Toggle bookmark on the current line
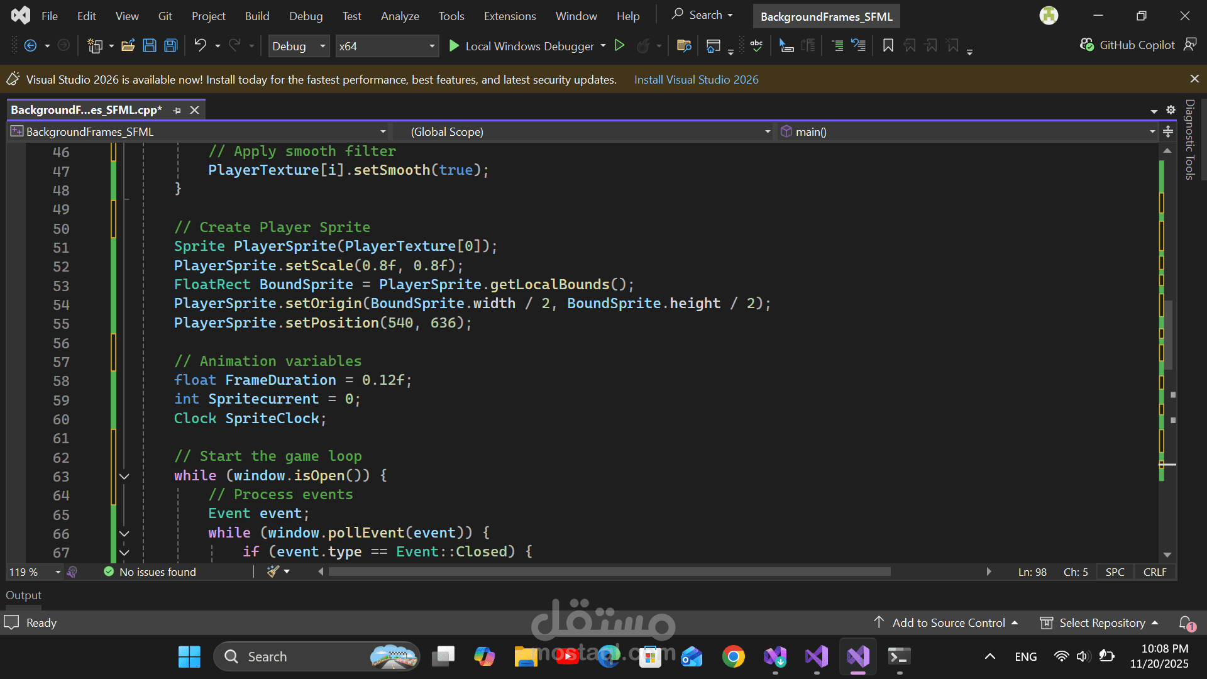Screen dimensions: 1207x679 (x=888, y=45)
